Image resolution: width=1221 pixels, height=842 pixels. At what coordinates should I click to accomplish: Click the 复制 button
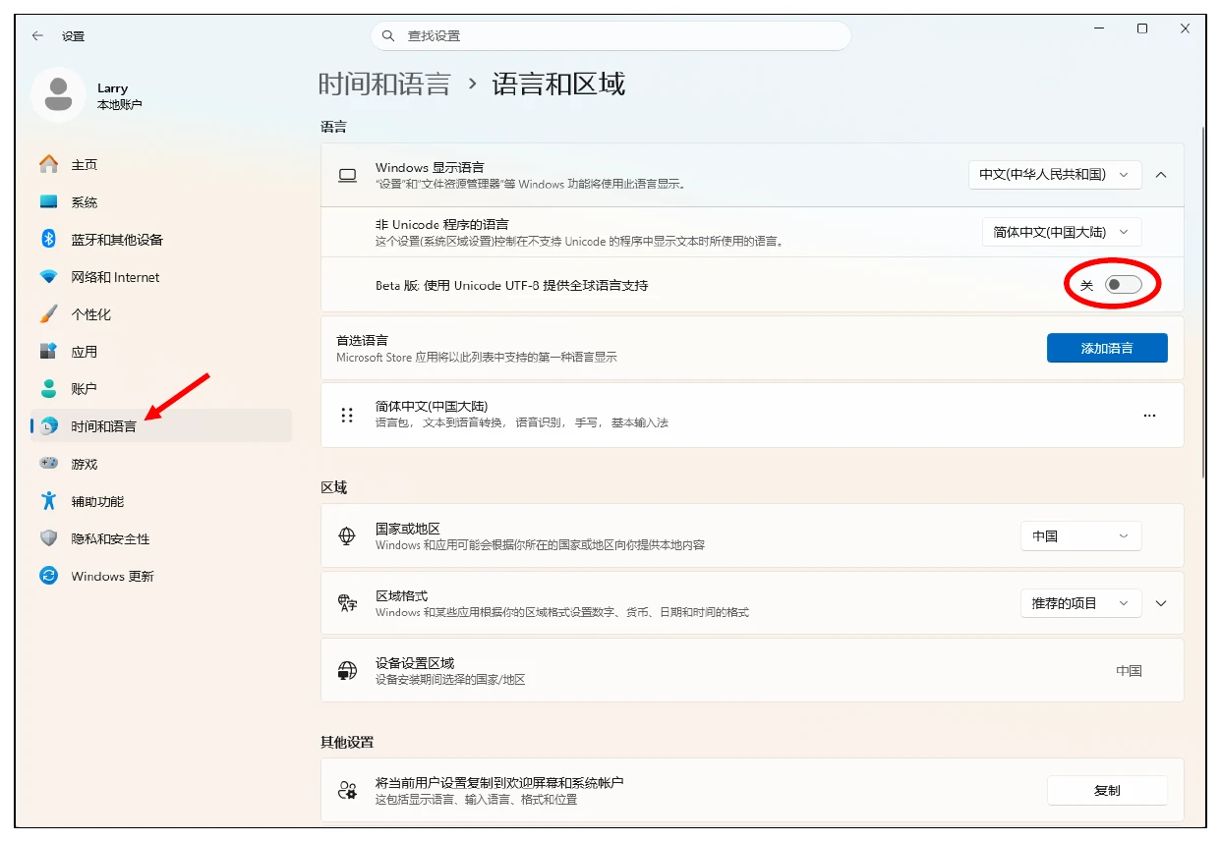click(1107, 790)
